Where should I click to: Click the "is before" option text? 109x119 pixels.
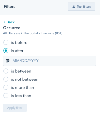pos(19,42)
